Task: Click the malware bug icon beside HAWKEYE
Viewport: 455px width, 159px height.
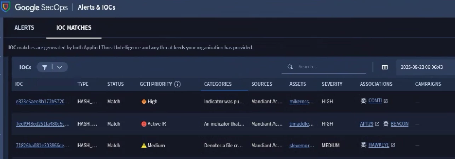Action: [363, 145]
